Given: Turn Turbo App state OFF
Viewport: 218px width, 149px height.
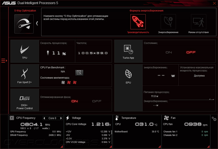Looking at the screenshot, I should click(x=191, y=52).
